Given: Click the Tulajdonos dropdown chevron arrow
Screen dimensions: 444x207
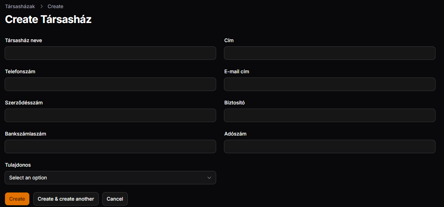Looking at the screenshot, I should click(209, 178).
